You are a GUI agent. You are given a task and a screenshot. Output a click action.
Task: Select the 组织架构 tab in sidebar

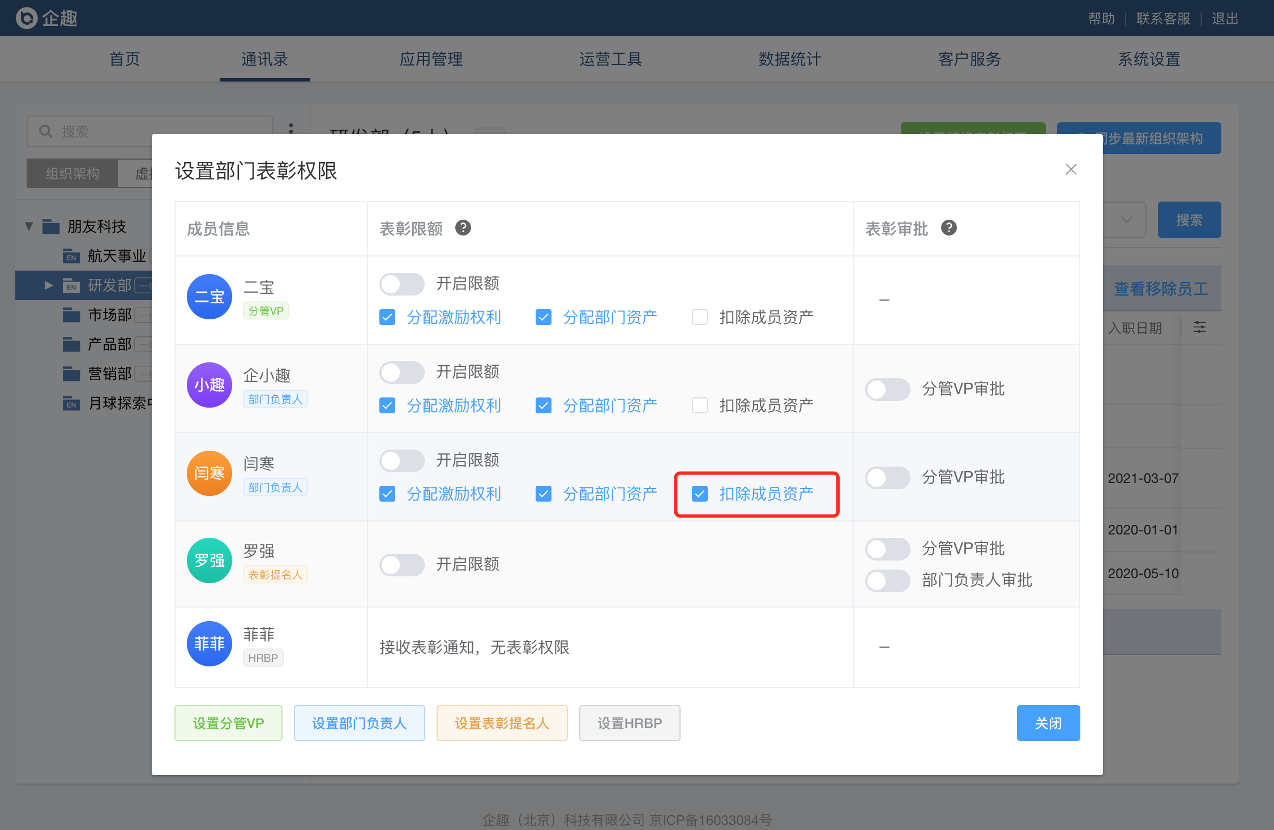coord(72,173)
